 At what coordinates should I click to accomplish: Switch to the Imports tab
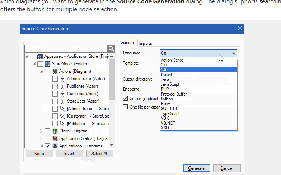[146, 43]
